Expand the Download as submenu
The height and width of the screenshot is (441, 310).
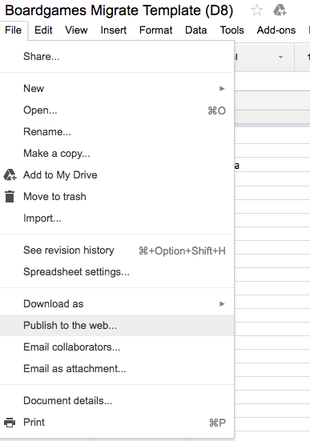117,304
